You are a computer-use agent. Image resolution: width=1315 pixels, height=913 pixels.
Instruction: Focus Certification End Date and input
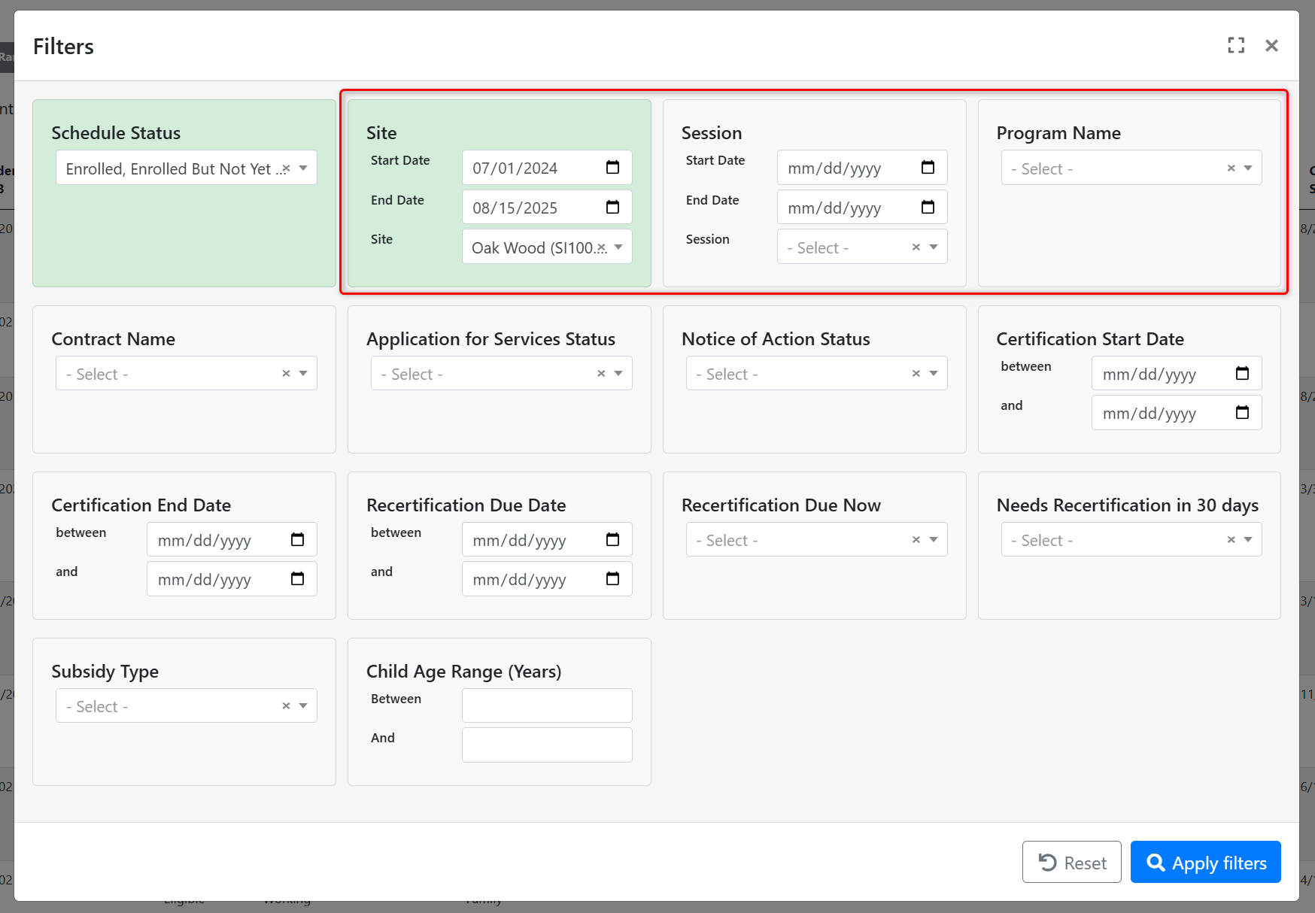232,578
